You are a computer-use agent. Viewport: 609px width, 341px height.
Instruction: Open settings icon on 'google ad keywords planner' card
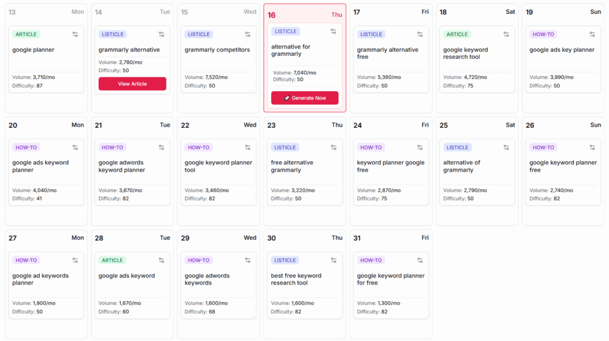[75, 260]
